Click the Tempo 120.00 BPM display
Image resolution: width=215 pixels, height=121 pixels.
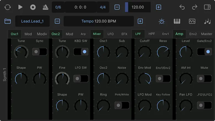tap(99, 21)
